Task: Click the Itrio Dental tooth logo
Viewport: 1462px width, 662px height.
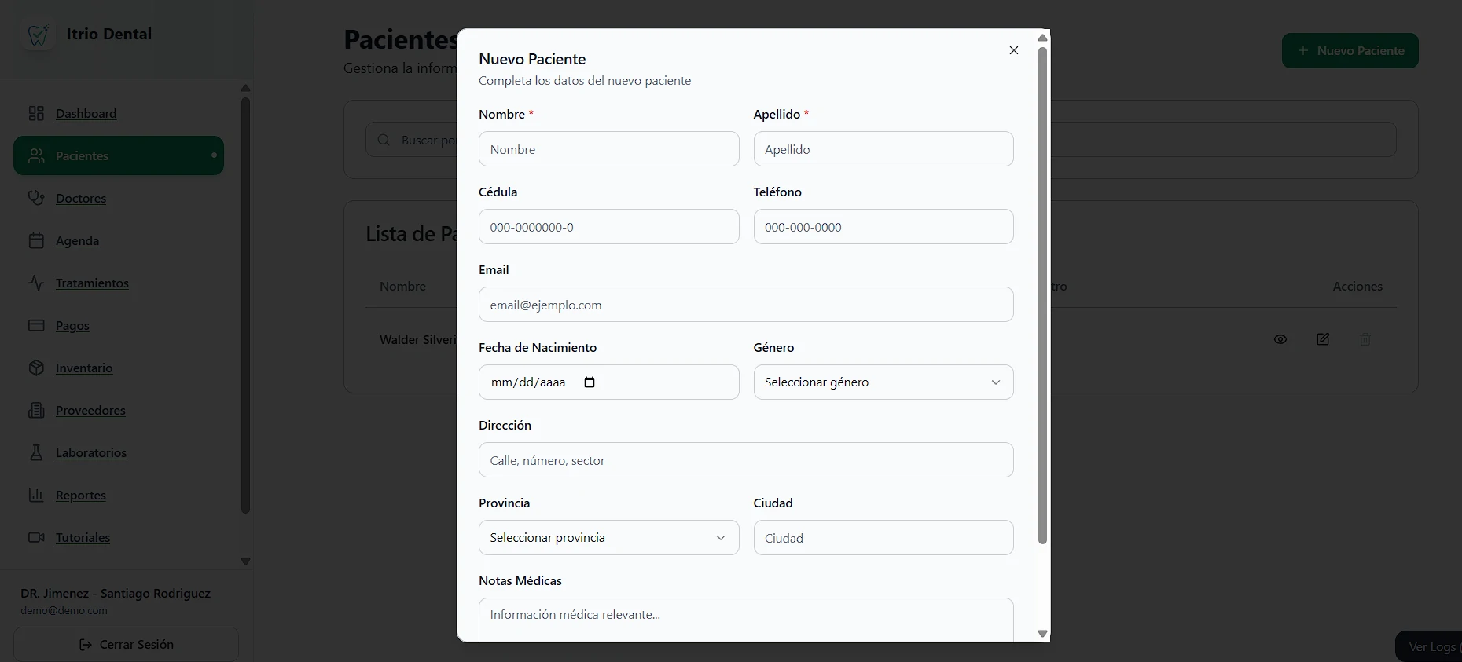Action: (38, 35)
